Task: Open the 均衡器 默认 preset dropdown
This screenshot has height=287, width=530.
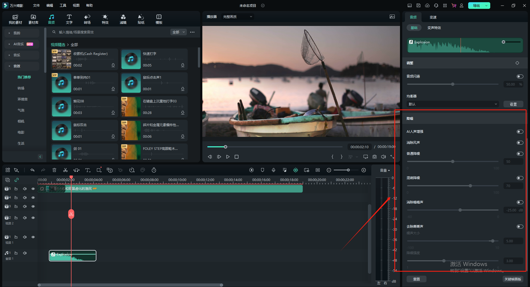Action: (x=453, y=104)
